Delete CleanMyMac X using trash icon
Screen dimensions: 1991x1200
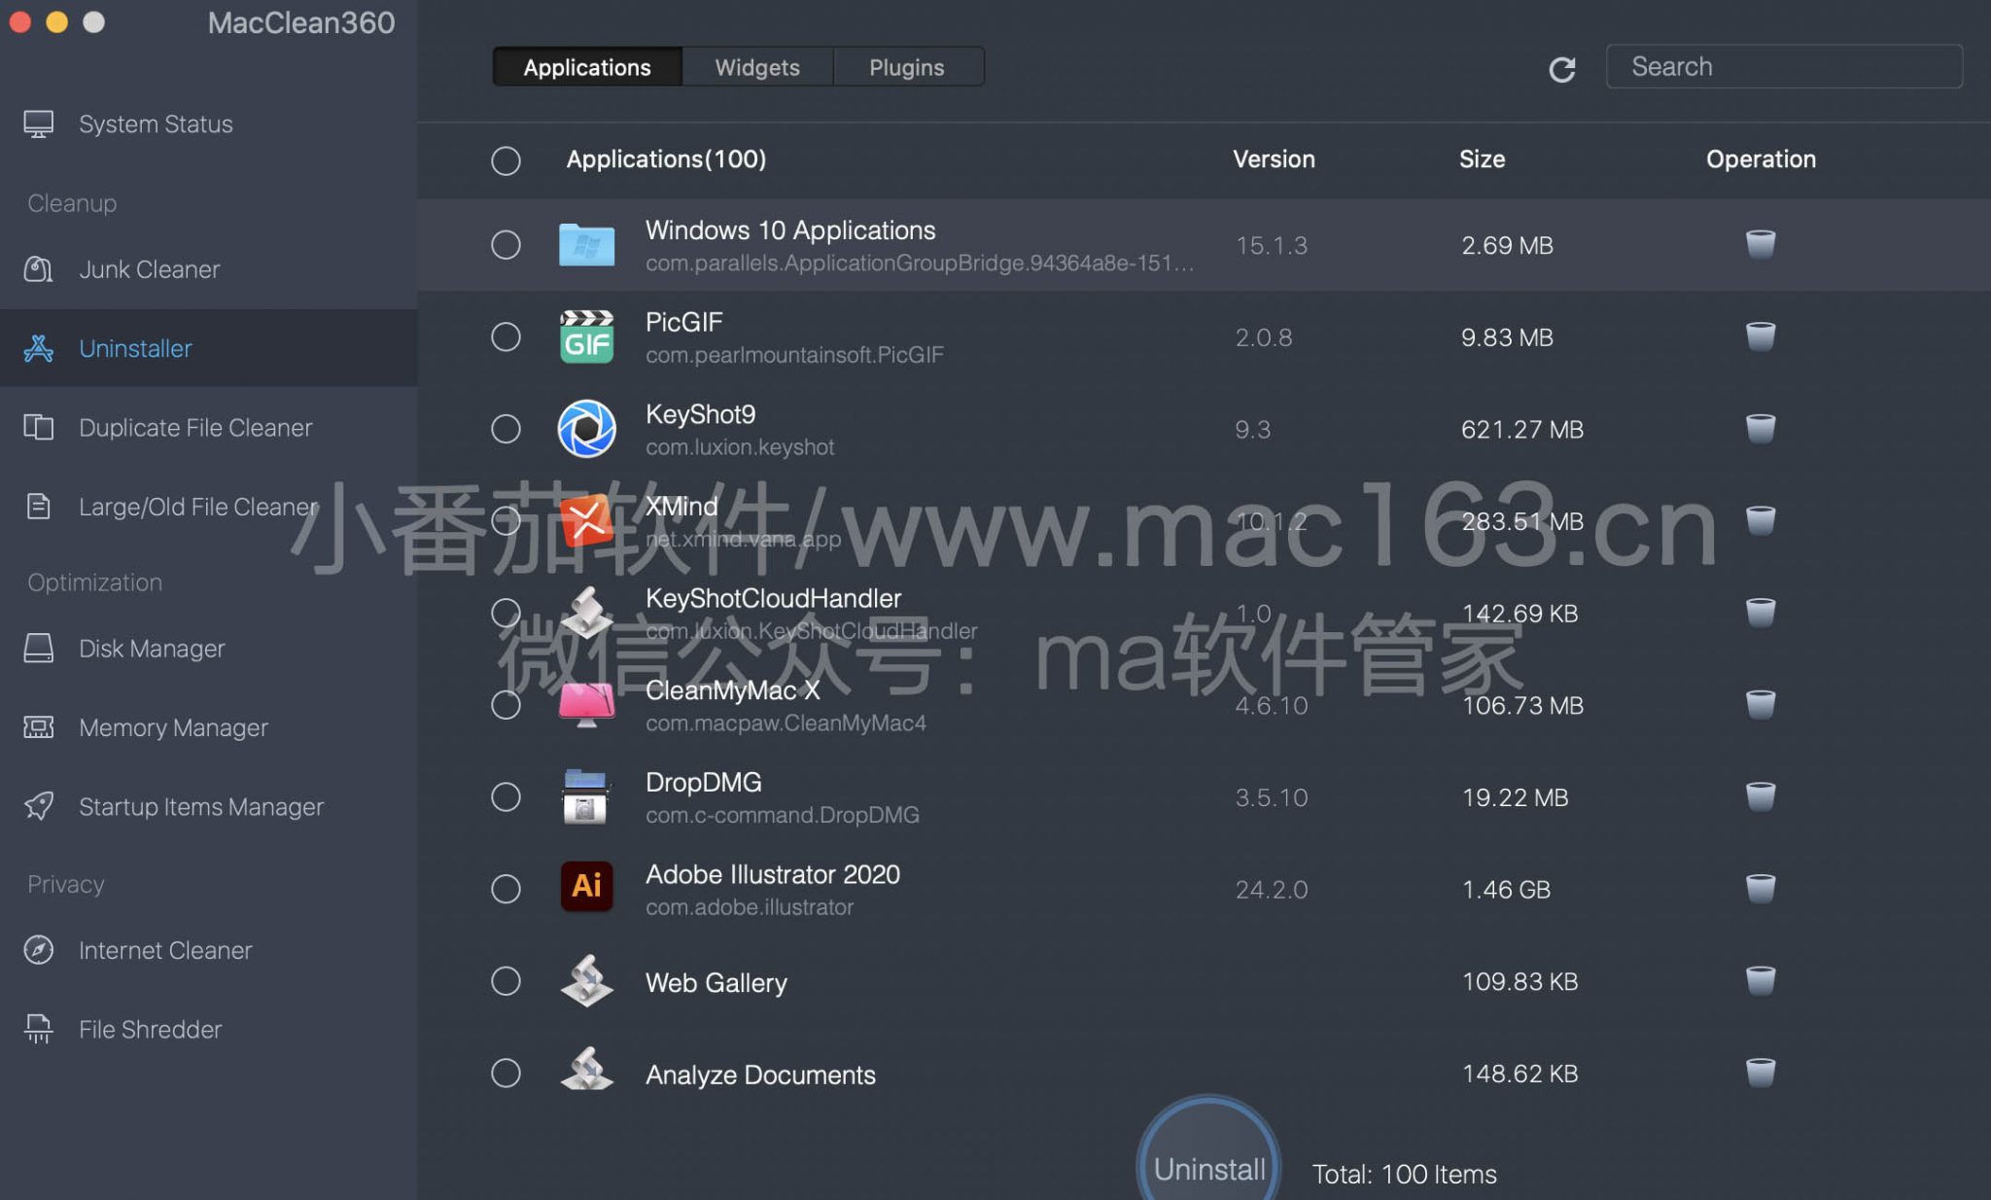click(x=1761, y=704)
